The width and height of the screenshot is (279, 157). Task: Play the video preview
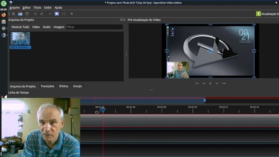pos(211,83)
